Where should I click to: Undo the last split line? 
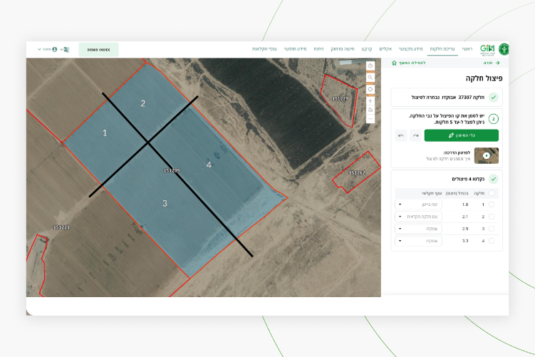(401, 135)
